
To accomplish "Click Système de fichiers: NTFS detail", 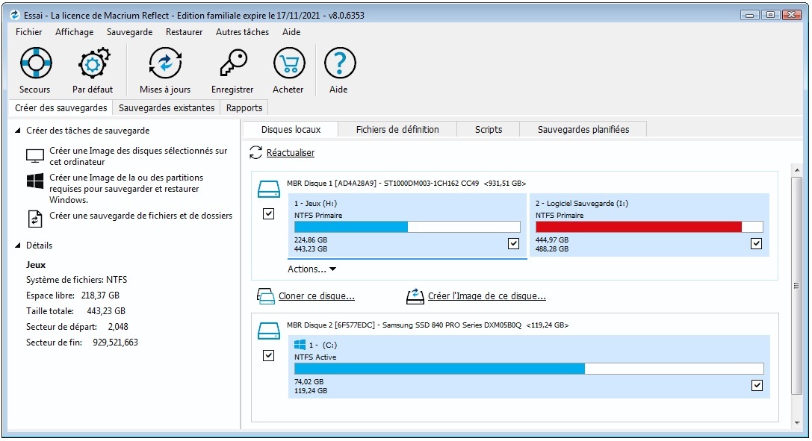I will 77,280.
